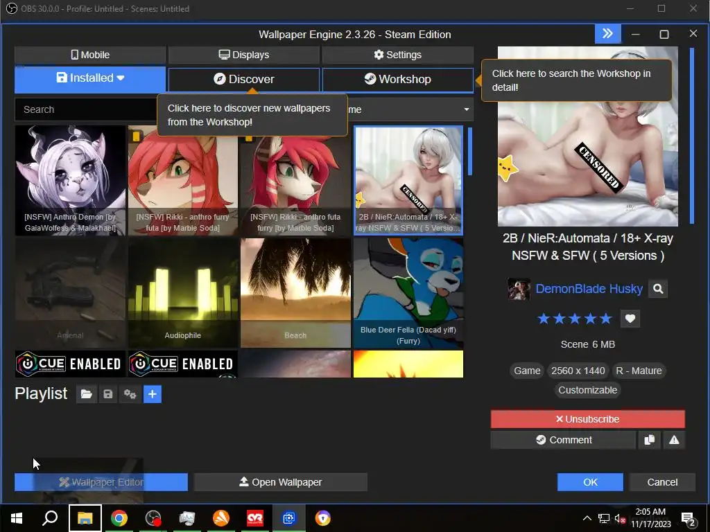
Task: Copy wallpaper with the duplicate icon
Action: click(x=649, y=440)
